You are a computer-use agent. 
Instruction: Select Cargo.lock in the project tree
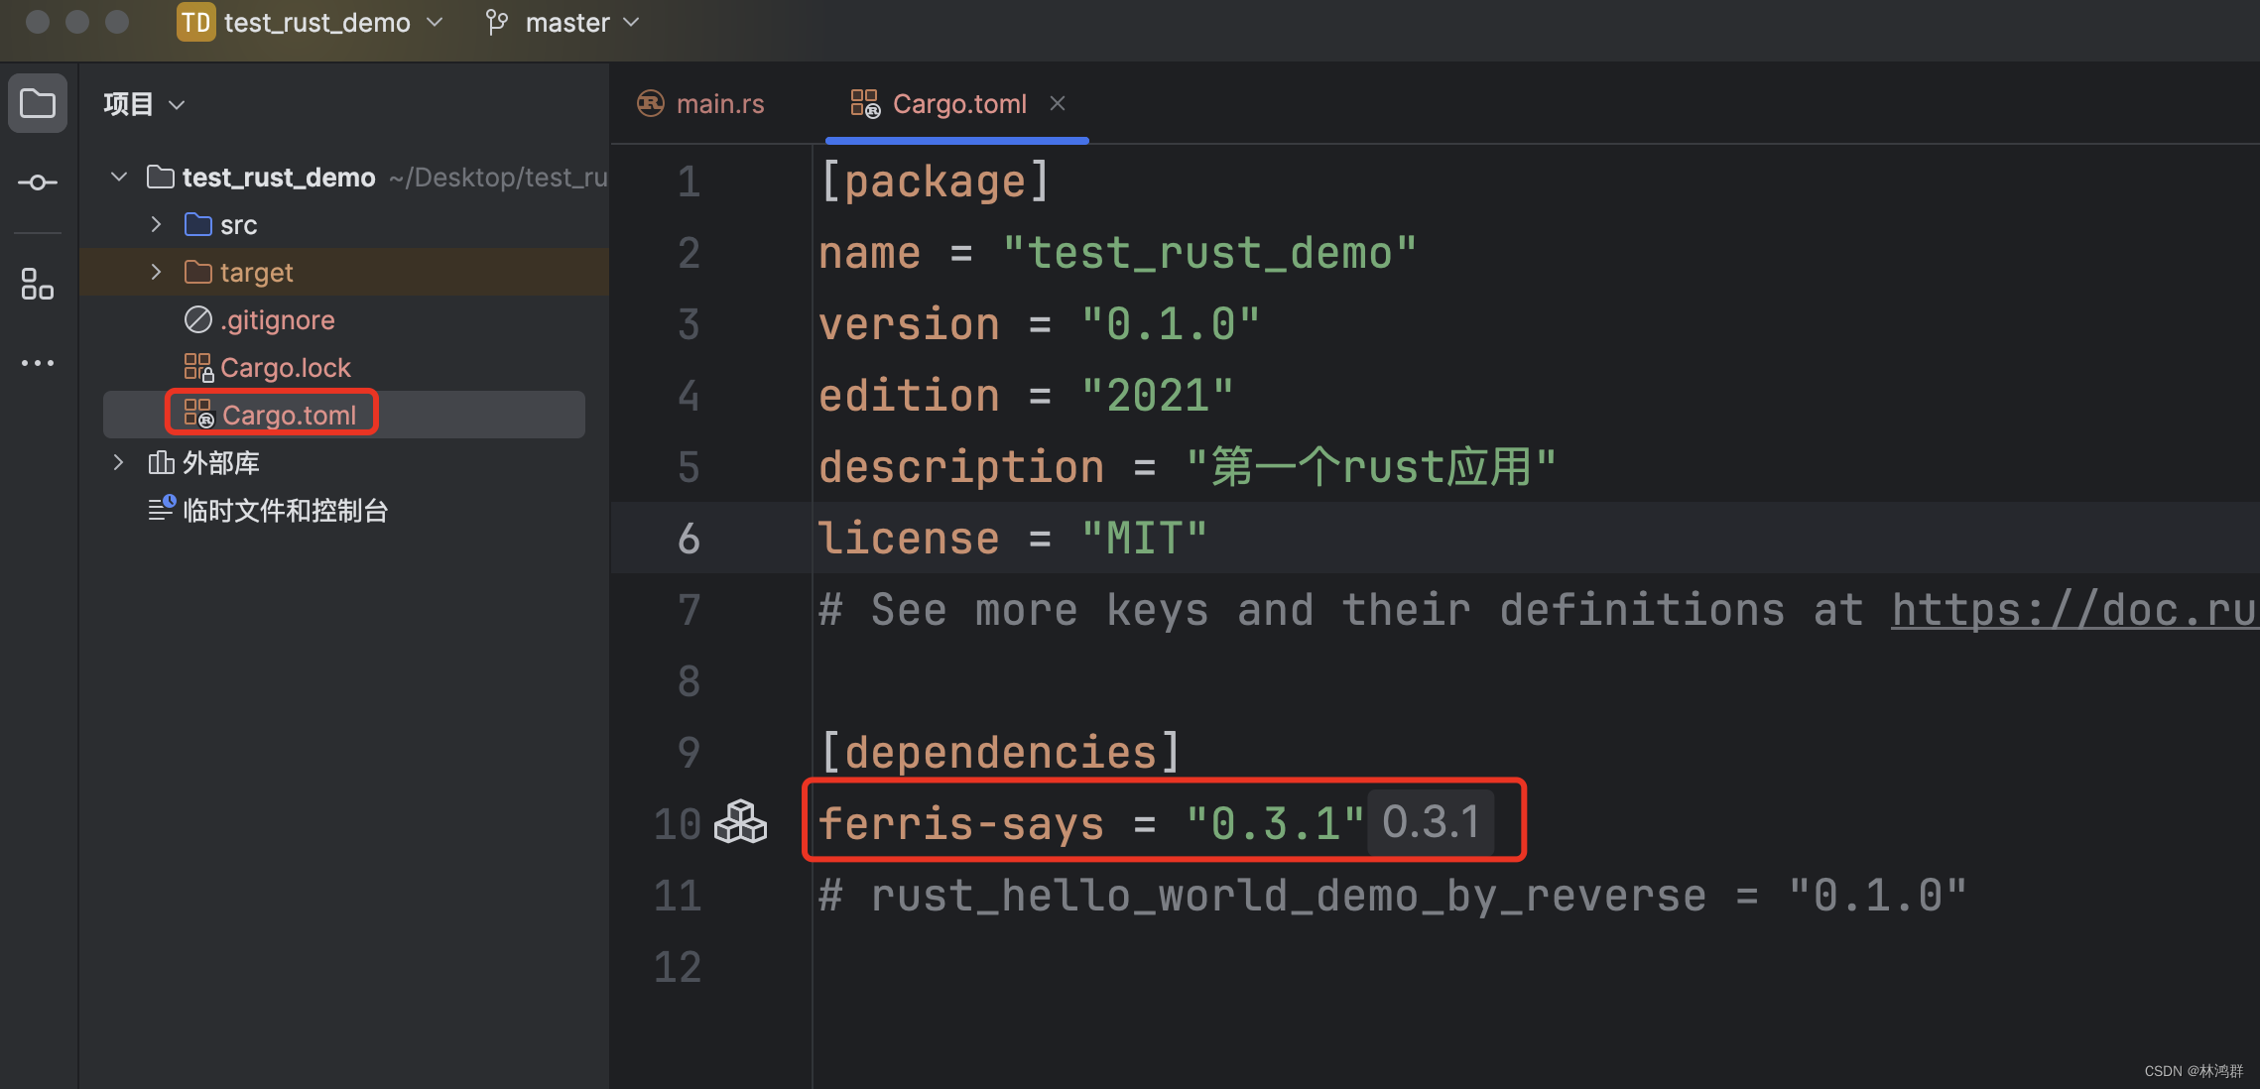pos(285,368)
